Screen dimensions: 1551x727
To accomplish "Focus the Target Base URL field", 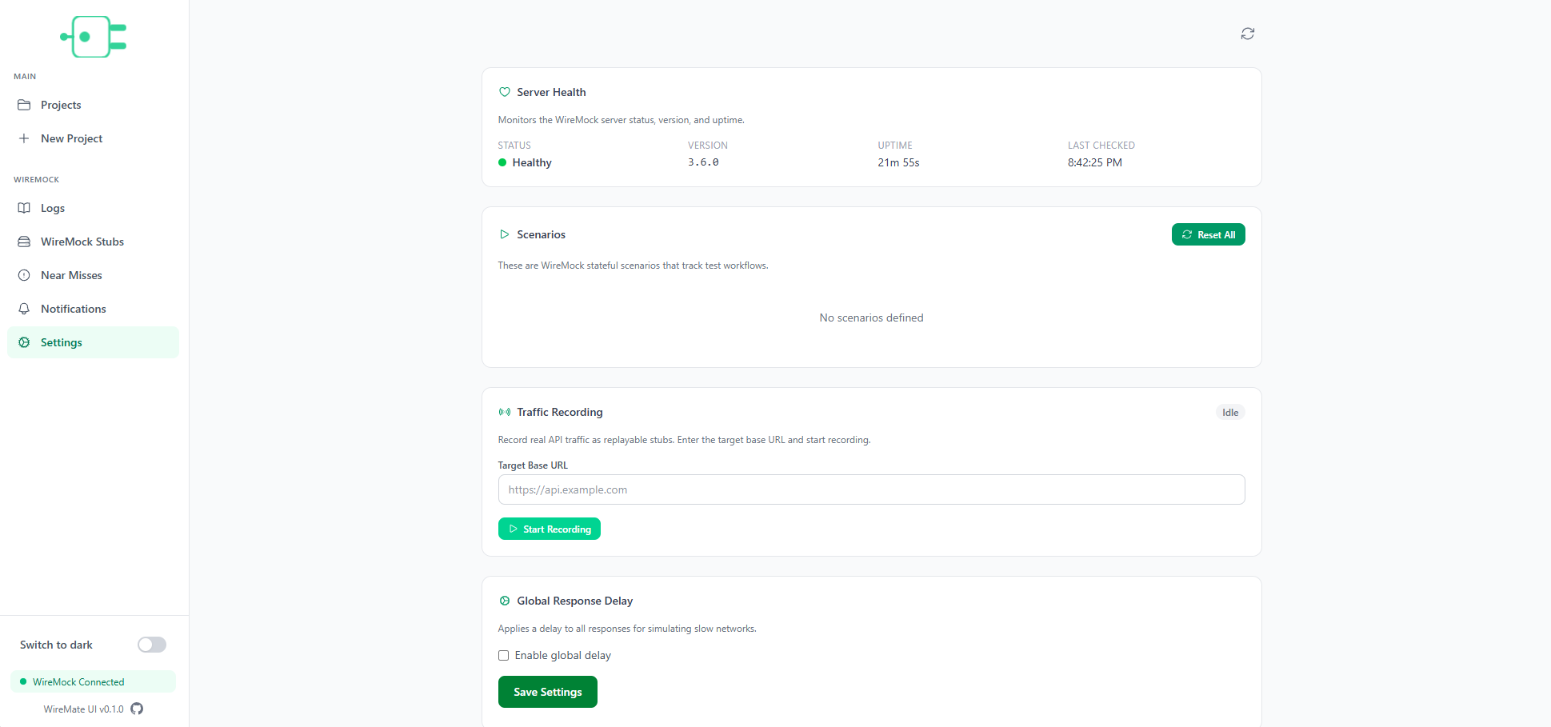I will [871, 489].
